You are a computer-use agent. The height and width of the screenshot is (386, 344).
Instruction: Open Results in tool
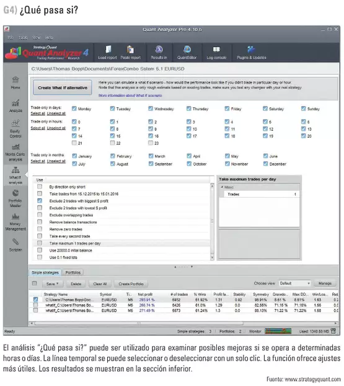coord(159,53)
